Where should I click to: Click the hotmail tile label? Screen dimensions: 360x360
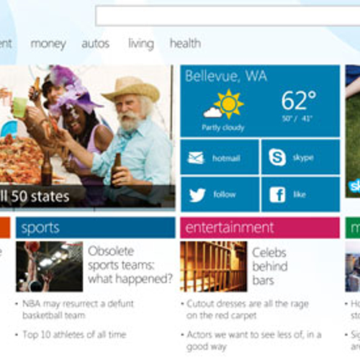[226, 158]
